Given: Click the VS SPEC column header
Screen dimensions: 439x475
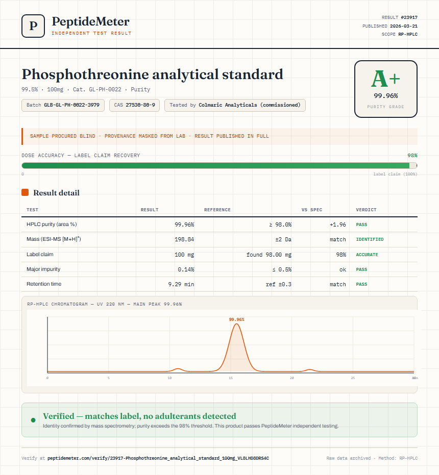Looking at the screenshot, I should click(312, 210).
